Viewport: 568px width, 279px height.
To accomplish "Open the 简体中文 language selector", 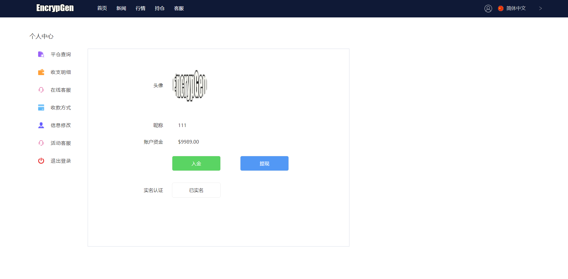I will tap(515, 8).
